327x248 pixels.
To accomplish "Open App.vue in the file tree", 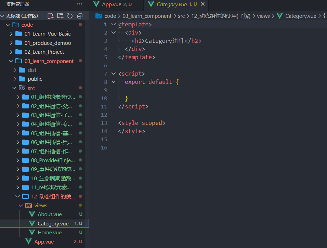I will tap(44, 242).
